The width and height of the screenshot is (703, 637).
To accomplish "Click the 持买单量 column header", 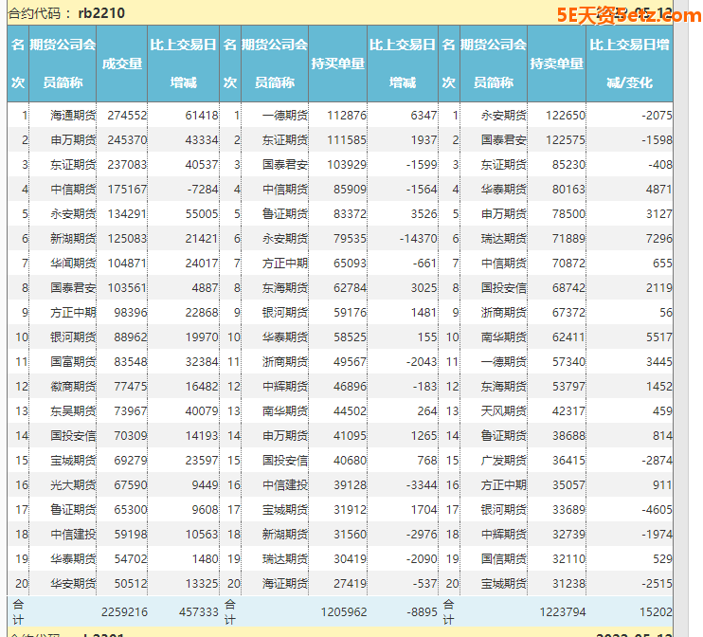I will 337,64.
